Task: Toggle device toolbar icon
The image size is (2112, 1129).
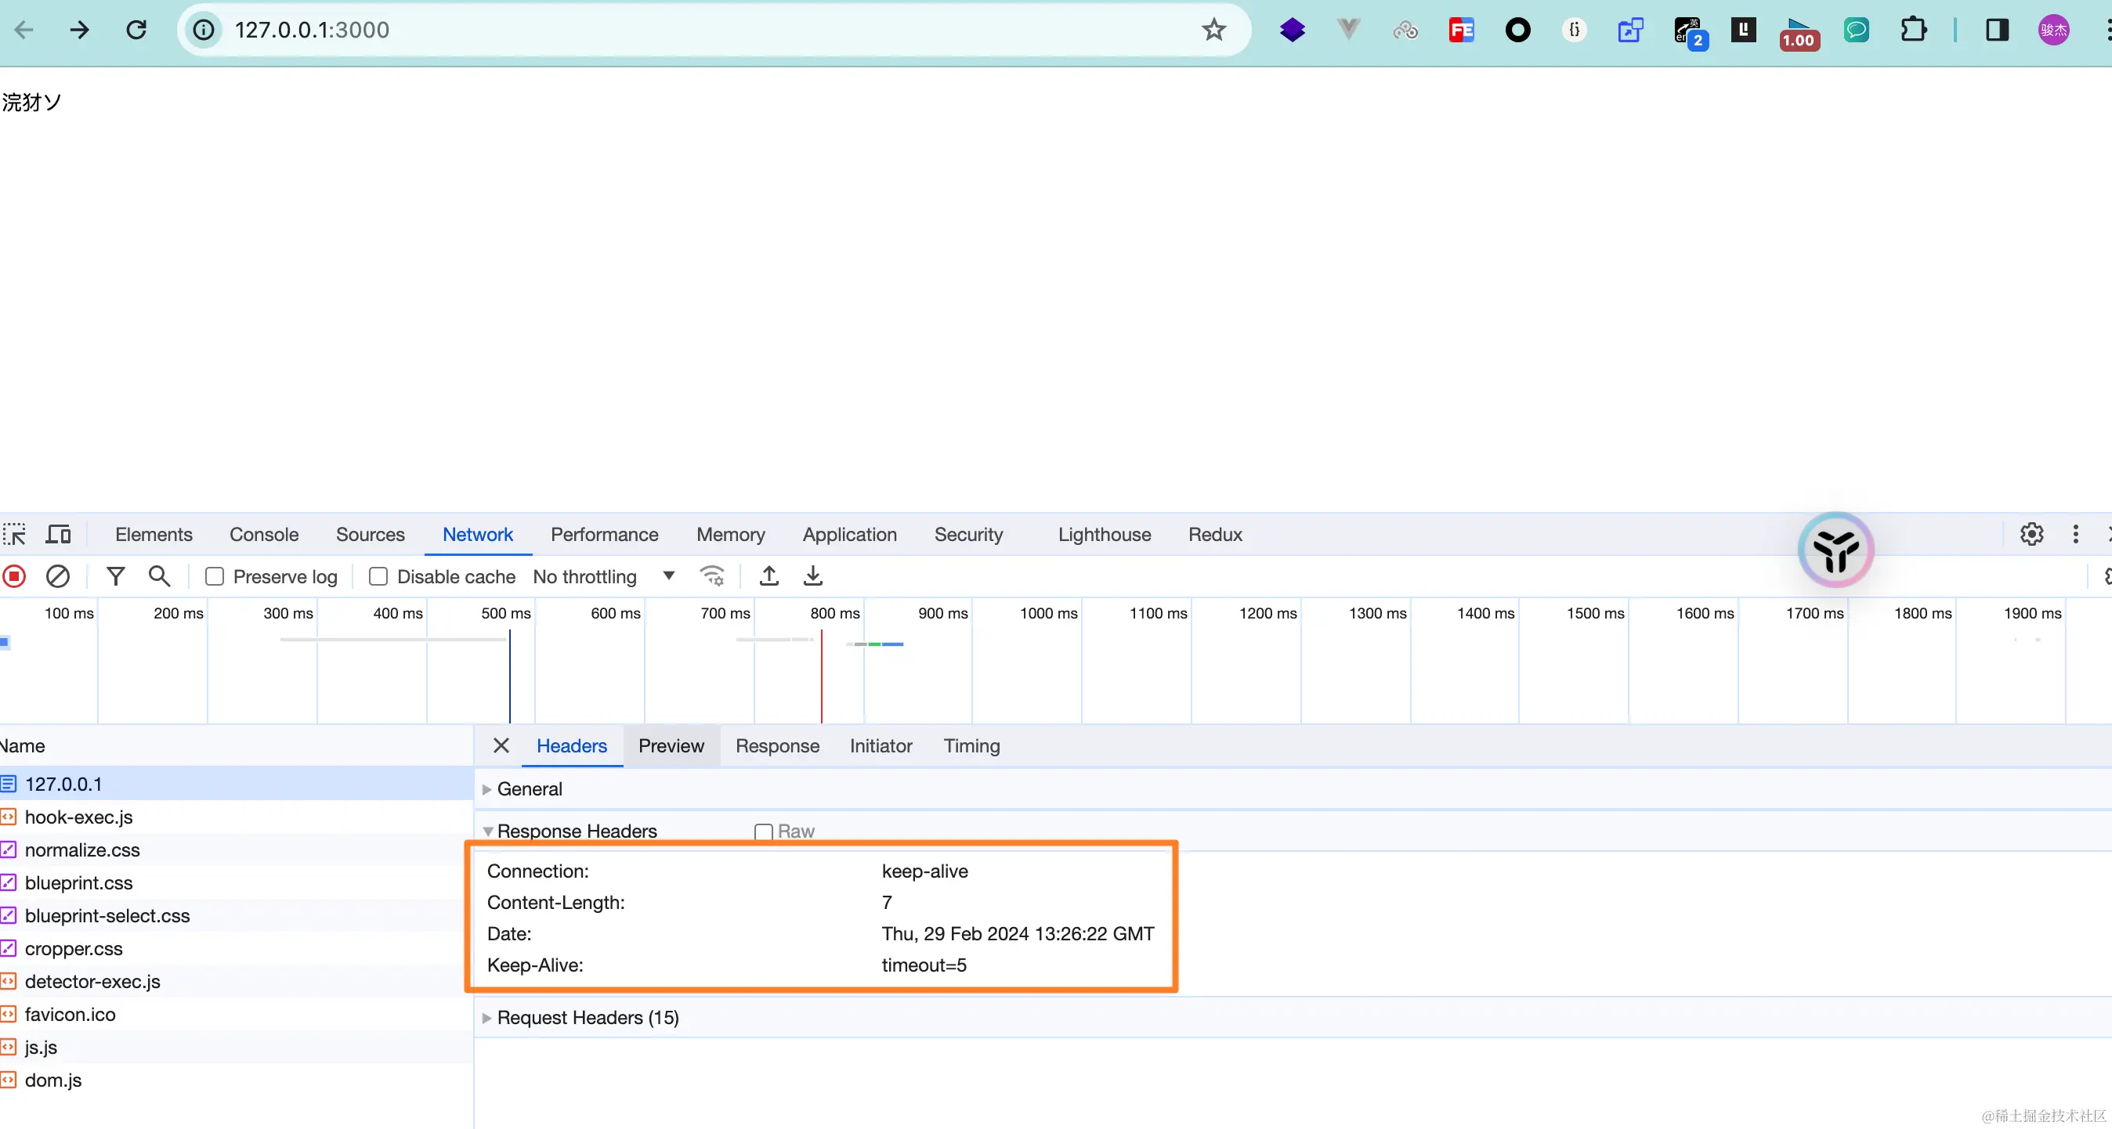Action: pos(57,534)
